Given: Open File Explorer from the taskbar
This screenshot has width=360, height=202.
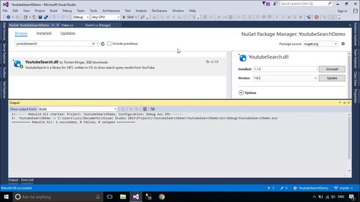Looking at the screenshot, I should coord(123,197).
